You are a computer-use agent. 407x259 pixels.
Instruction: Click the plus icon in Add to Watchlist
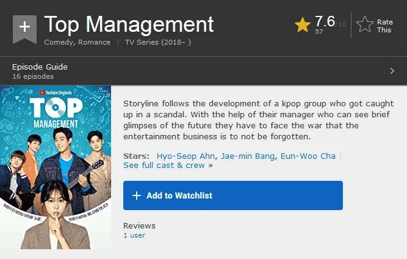pyautogui.click(x=137, y=195)
